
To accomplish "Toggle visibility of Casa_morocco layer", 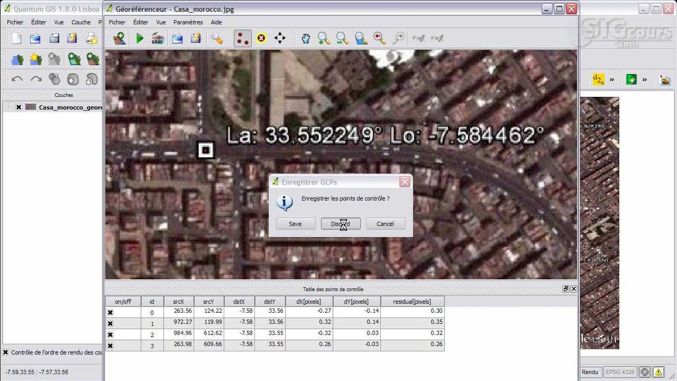I will click(x=19, y=107).
